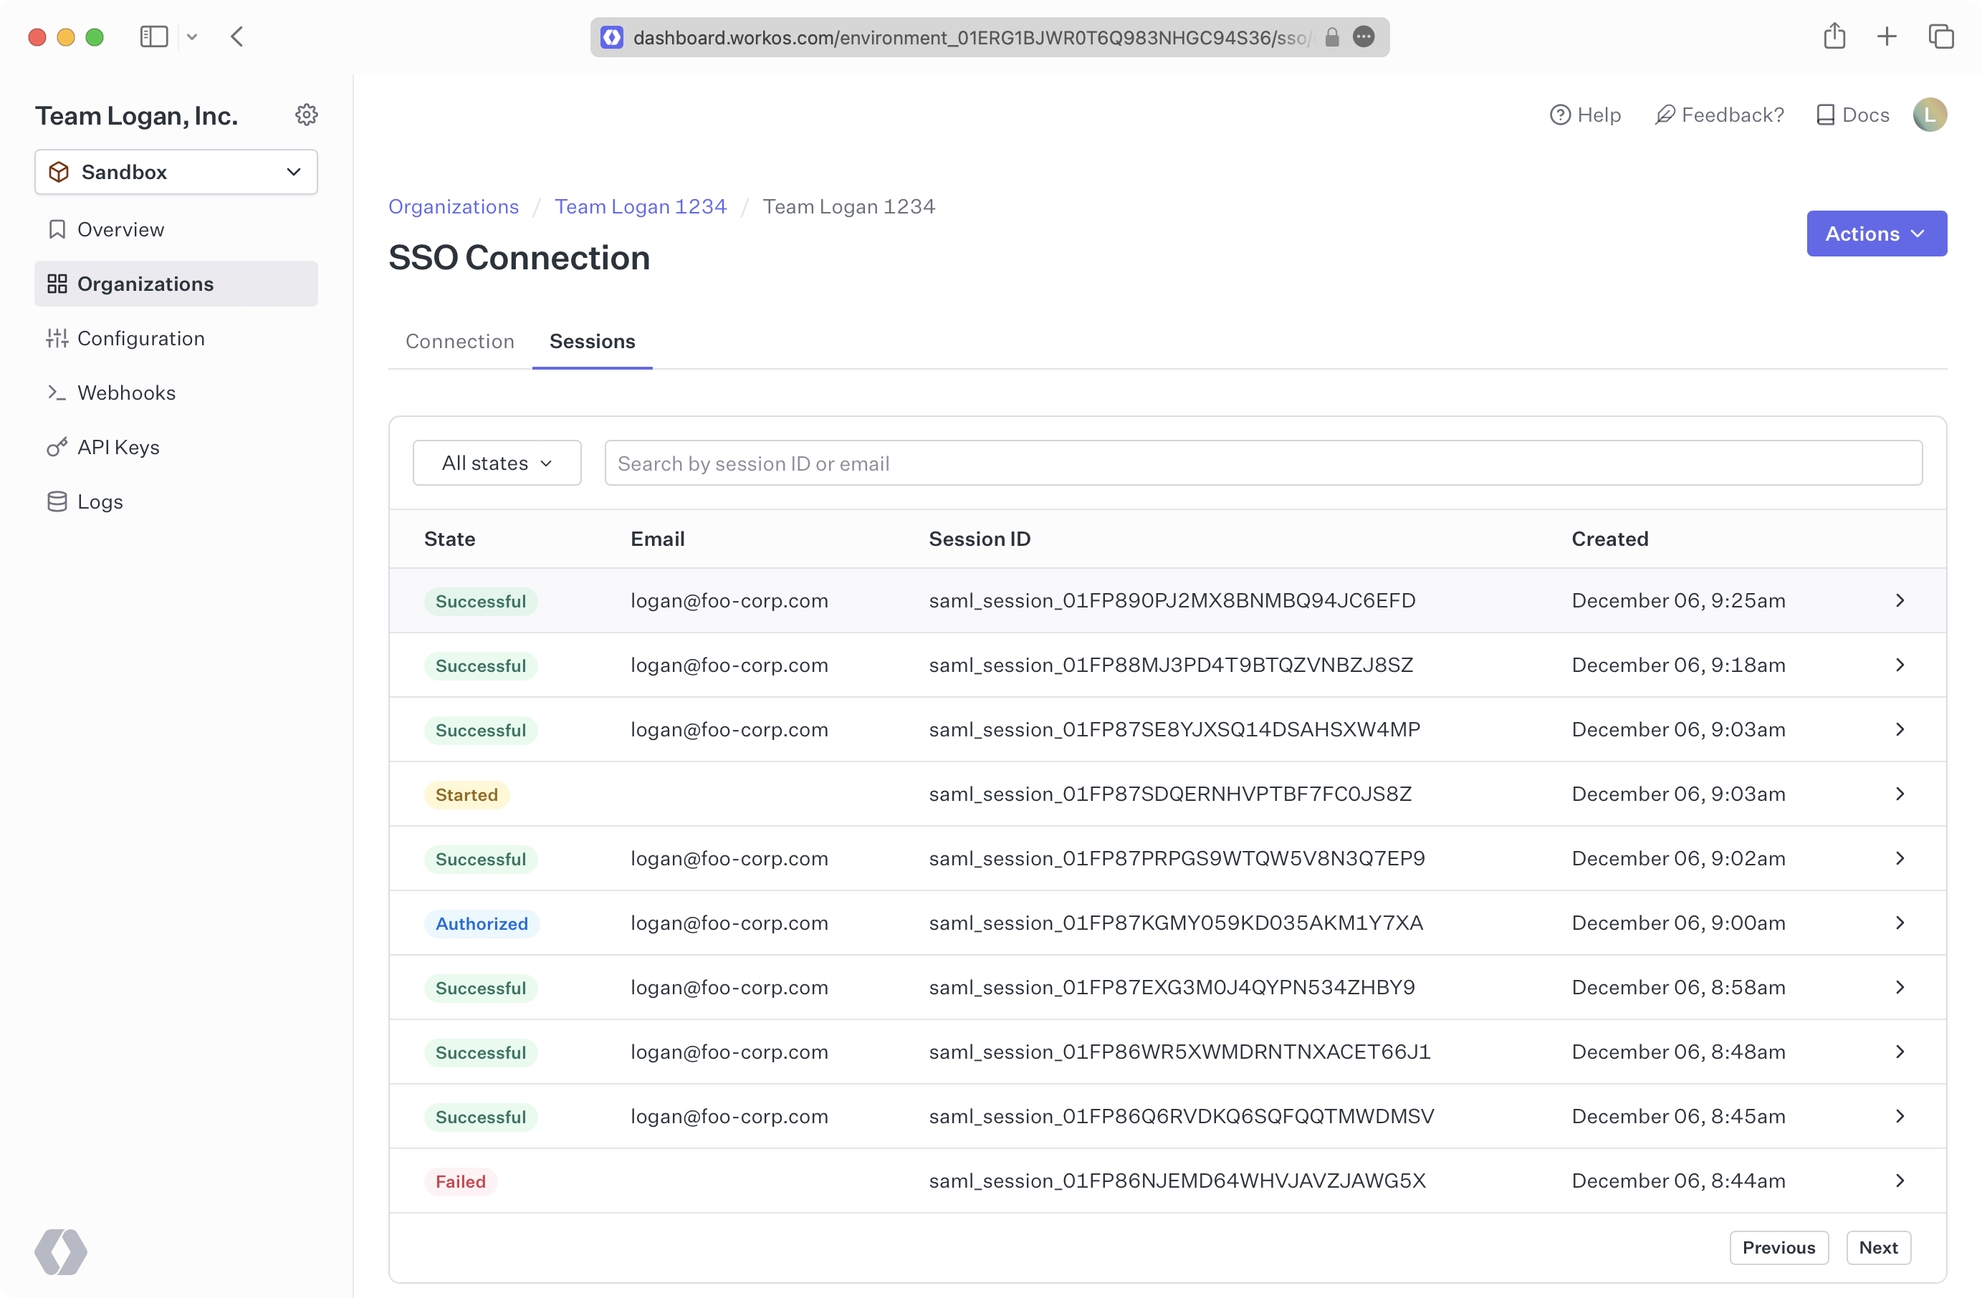Click the Next pagination button
The width and height of the screenshot is (1982, 1298).
click(x=1878, y=1247)
